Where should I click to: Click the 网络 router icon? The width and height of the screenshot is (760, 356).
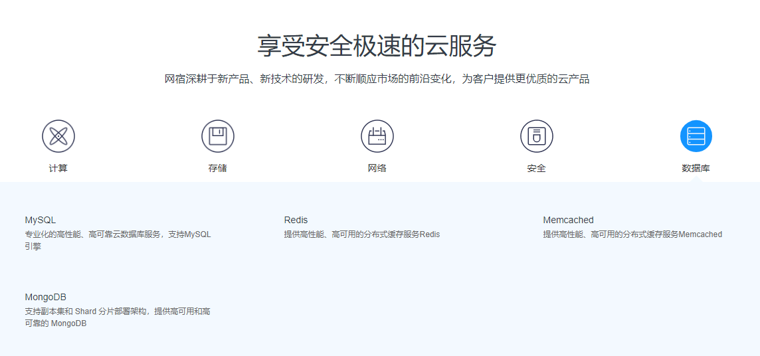pos(377,136)
